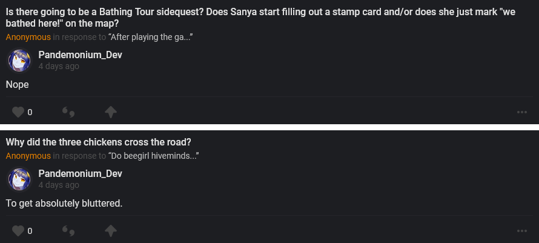Open more options for the "Nope" answer

click(522, 112)
